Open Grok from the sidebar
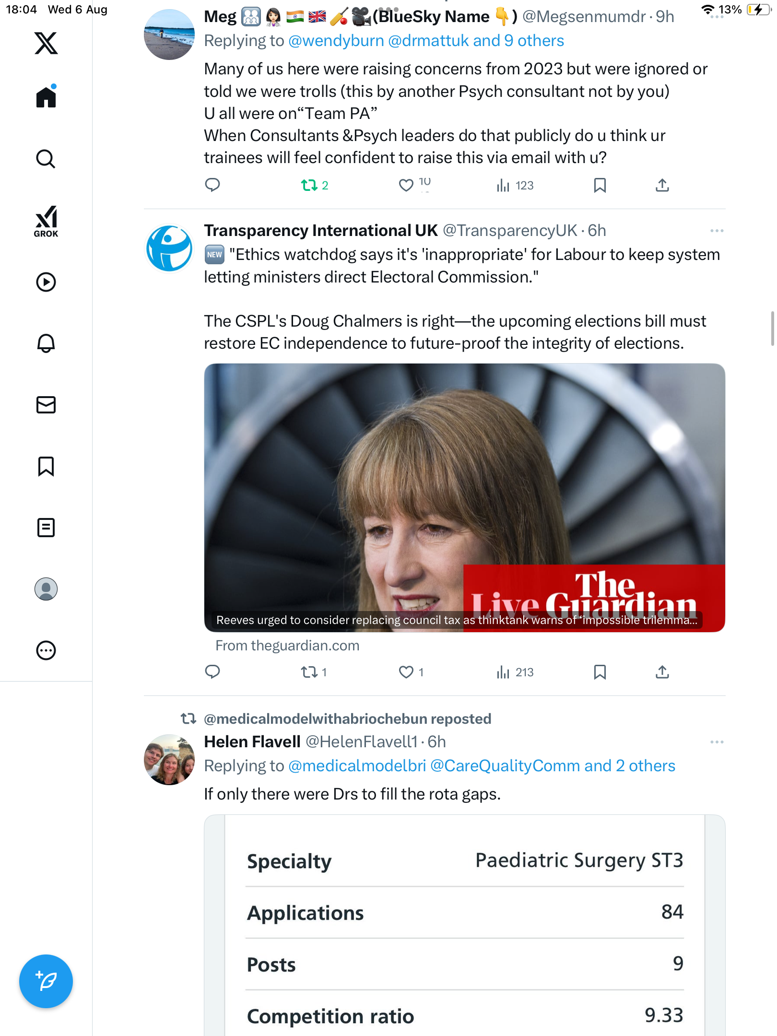 click(46, 222)
